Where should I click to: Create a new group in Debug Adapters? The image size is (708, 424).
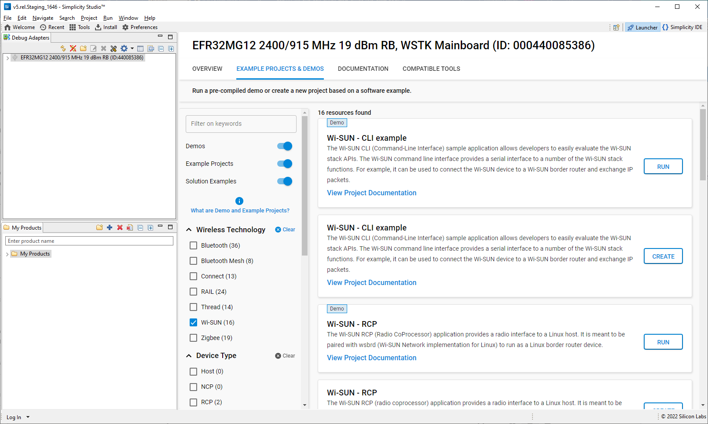point(83,48)
